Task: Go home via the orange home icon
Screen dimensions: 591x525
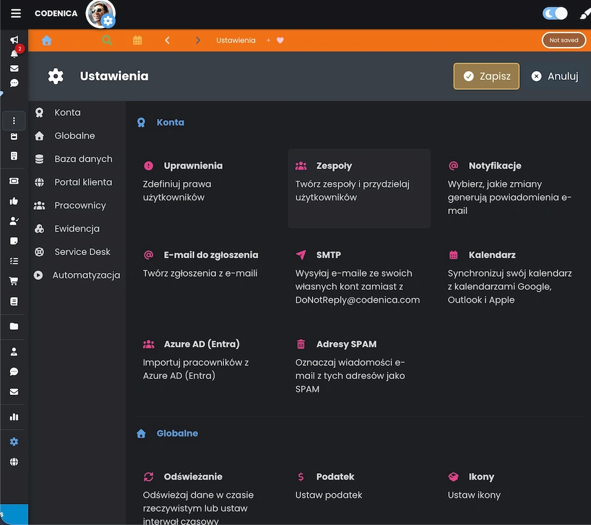Action: tap(46, 40)
